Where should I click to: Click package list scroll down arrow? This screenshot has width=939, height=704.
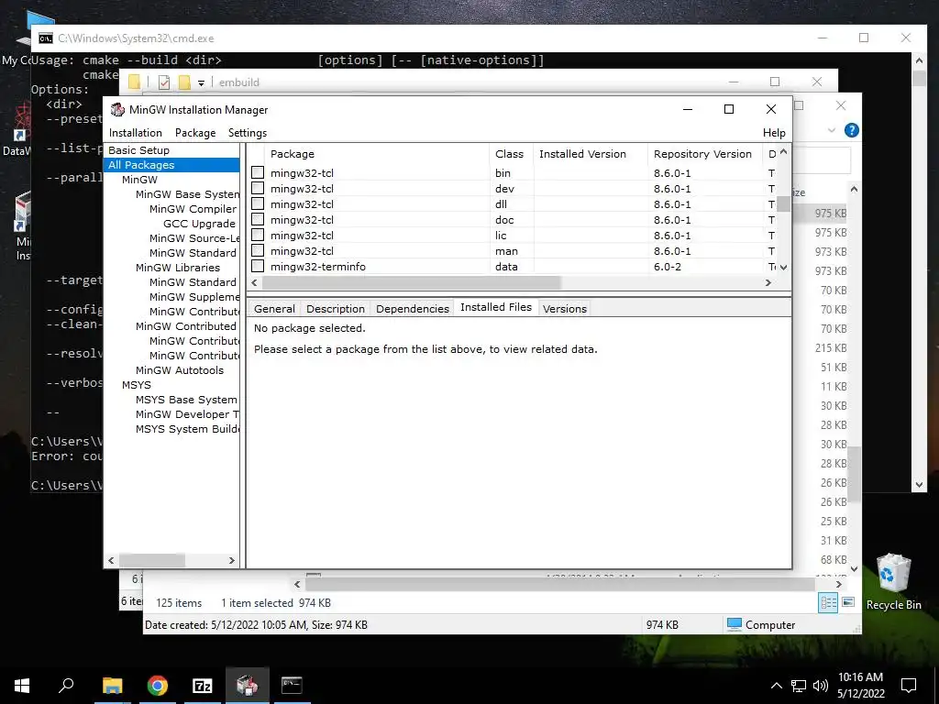(783, 267)
